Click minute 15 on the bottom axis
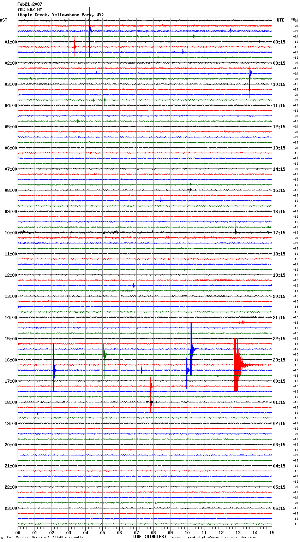300x542 pixels. pyautogui.click(x=272, y=532)
